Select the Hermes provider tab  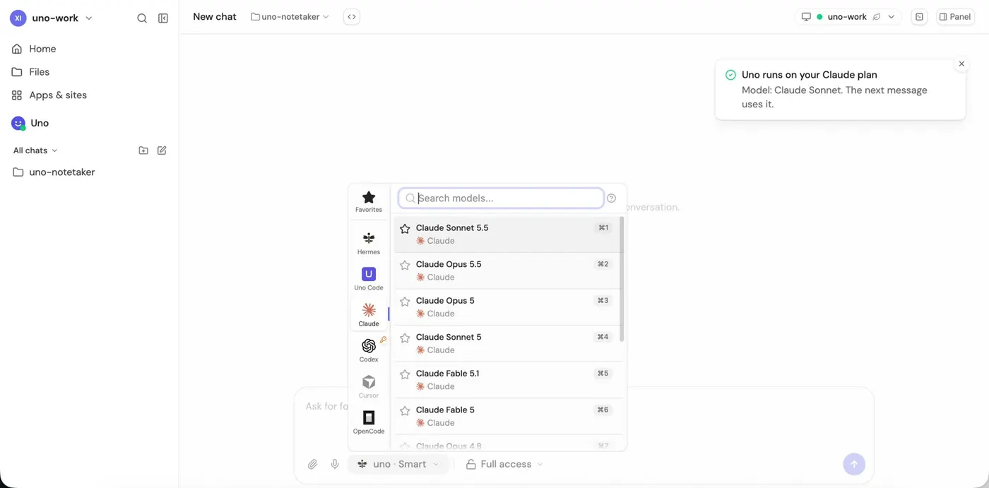coord(369,243)
